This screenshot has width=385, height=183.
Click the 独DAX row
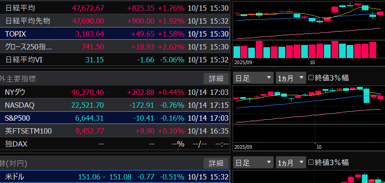(115, 144)
